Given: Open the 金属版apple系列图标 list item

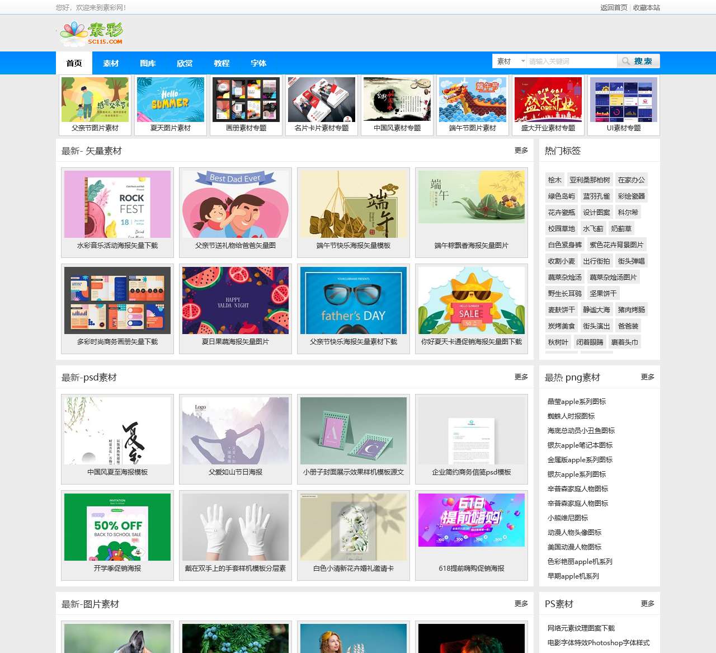Looking at the screenshot, I should point(580,460).
